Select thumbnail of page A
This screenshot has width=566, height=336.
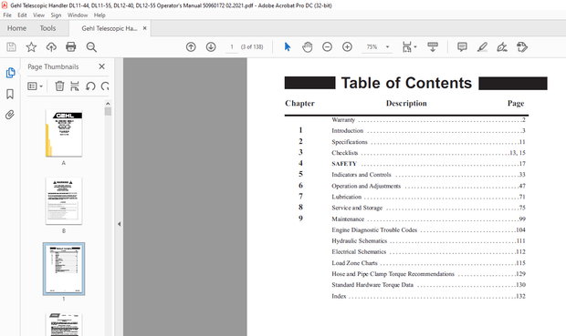64,133
